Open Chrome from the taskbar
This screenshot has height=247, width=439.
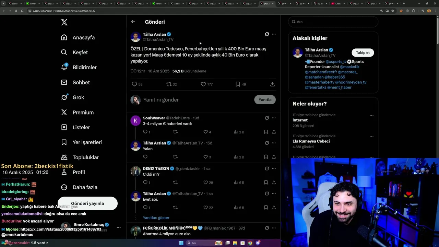250,243
